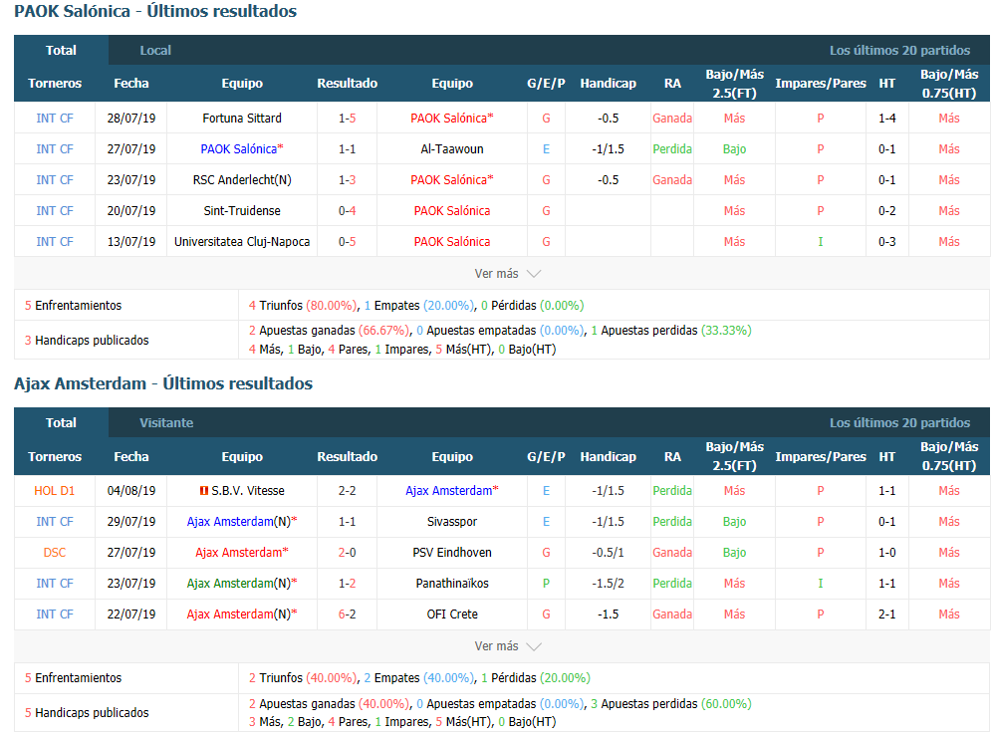Open the Sivasspor team link
The image size is (993, 738).
452,522
